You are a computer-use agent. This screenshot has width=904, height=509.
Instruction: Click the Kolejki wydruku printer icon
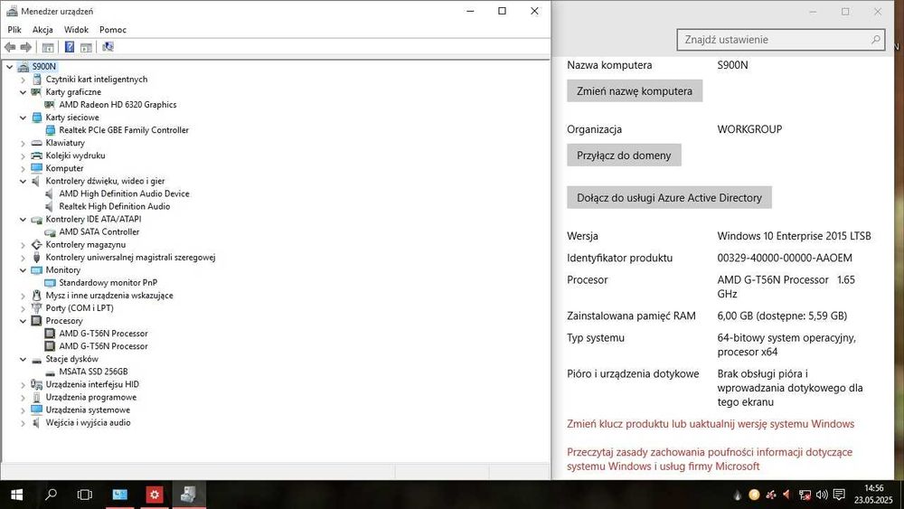tap(37, 156)
